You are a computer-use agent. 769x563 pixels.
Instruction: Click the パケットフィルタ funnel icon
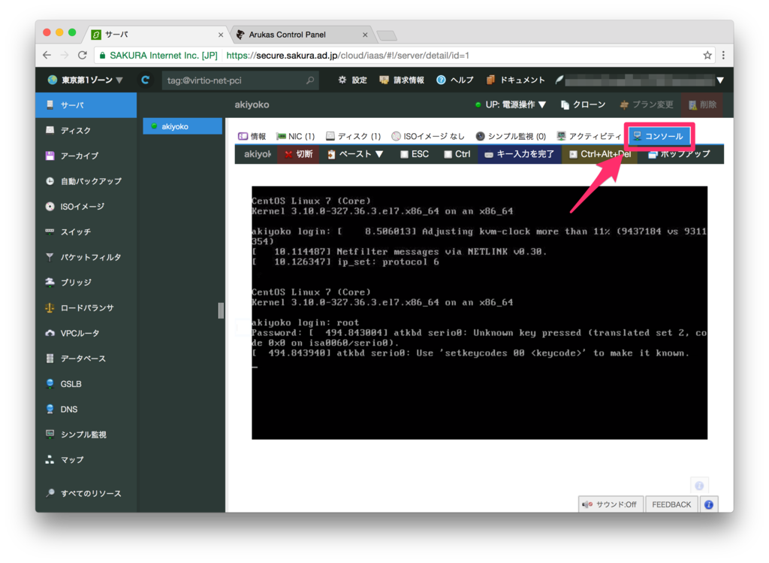pos(50,257)
